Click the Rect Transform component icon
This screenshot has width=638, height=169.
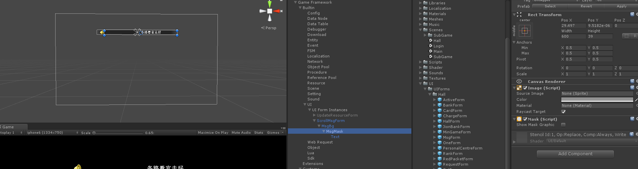pos(519,14)
